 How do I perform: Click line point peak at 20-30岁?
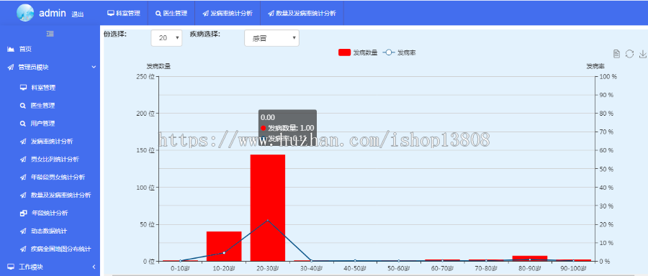[x=268, y=221]
